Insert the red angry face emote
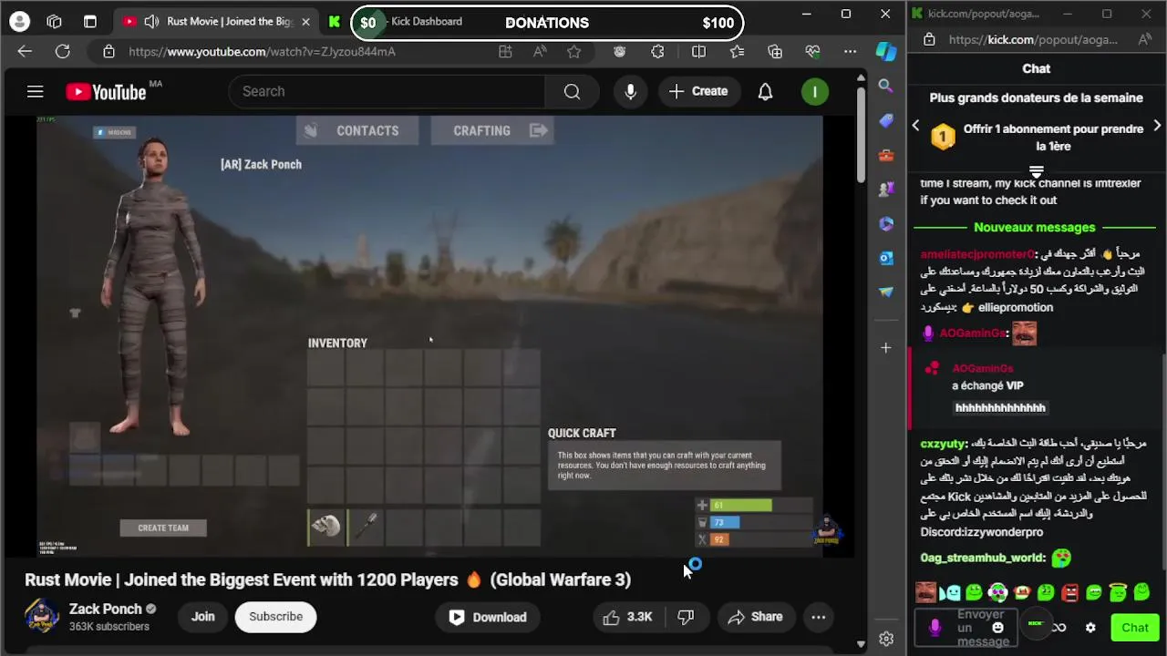The image size is (1167, 656). (x=1070, y=592)
